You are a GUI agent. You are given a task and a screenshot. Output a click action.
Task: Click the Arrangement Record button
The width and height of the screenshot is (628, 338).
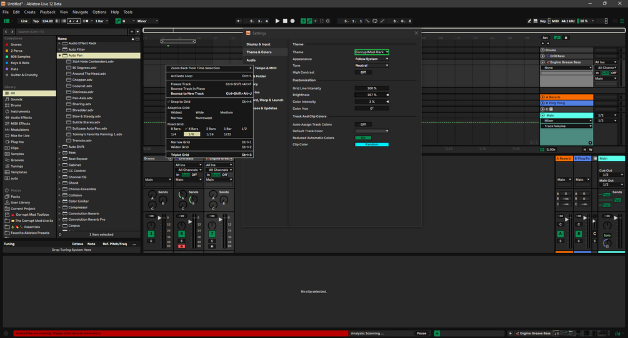pos(292,21)
